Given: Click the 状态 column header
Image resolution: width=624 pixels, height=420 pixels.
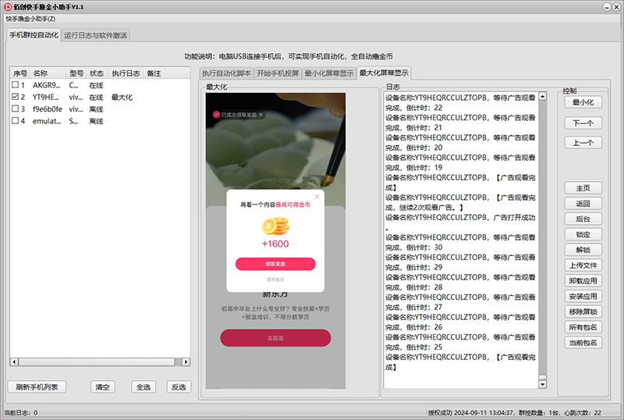Looking at the screenshot, I should coord(97,73).
